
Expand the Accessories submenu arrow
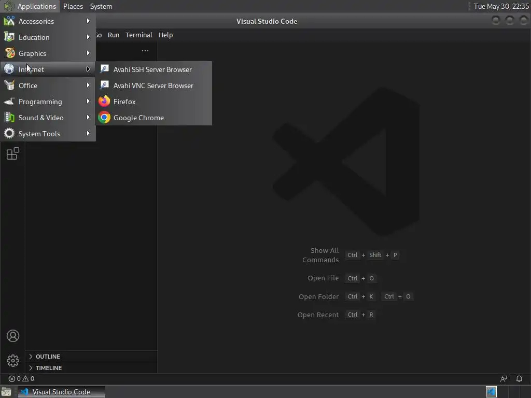[88, 21]
